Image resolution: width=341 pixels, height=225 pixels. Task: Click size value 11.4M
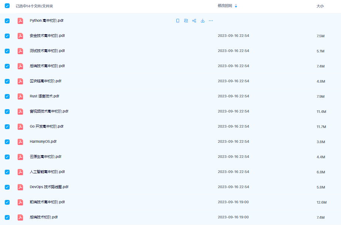pos(321,112)
